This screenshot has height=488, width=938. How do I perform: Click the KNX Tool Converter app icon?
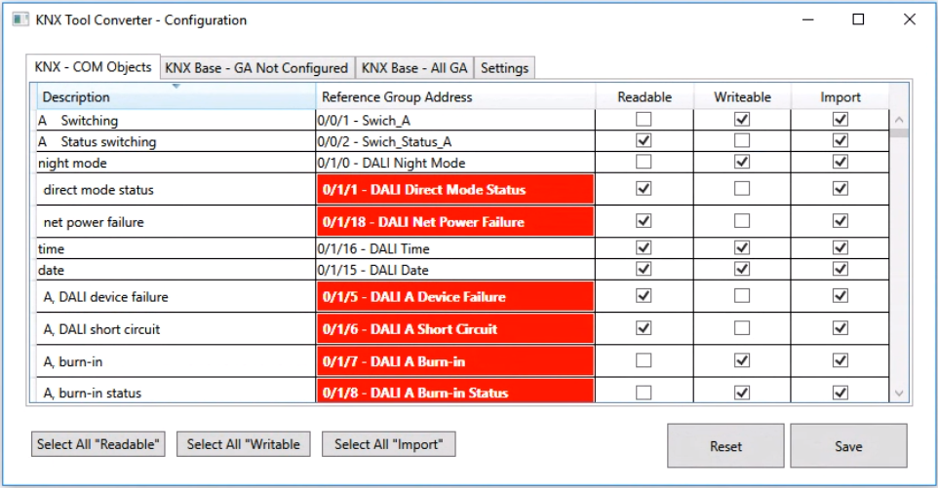point(19,19)
